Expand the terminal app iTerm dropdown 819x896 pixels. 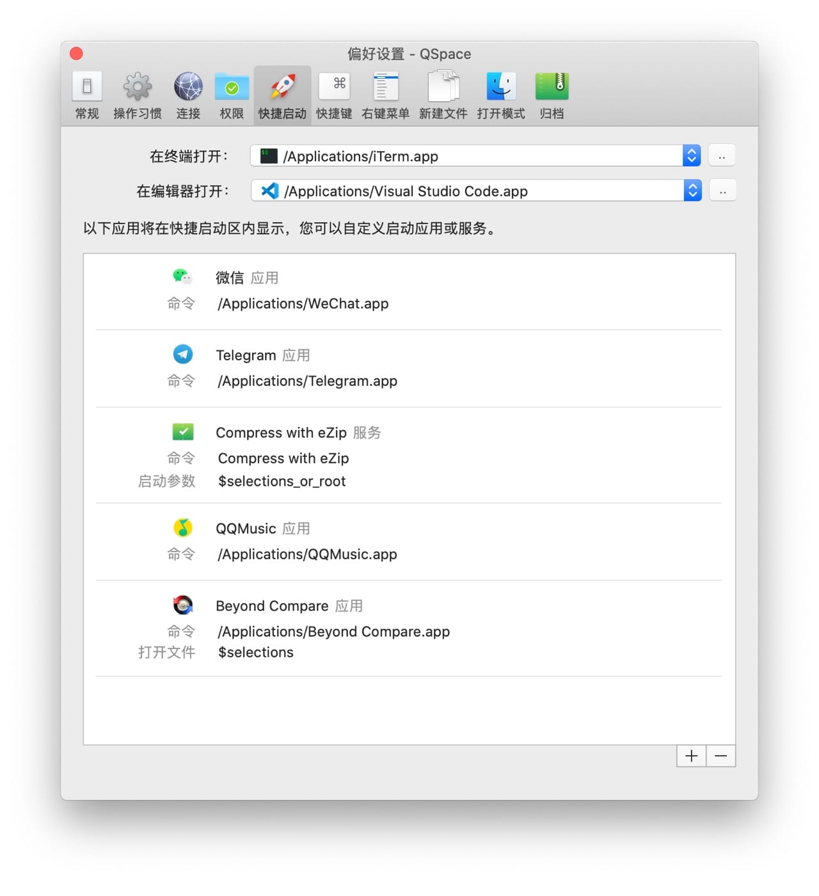pyautogui.click(x=691, y=156)
